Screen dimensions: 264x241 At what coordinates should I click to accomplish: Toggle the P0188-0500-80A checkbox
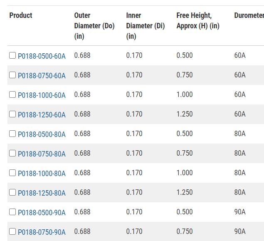(12, 134)
